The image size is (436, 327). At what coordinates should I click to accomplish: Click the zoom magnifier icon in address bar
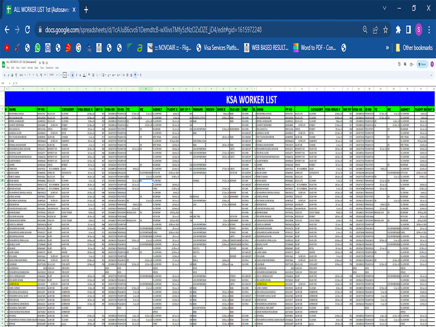coord(365,30)
